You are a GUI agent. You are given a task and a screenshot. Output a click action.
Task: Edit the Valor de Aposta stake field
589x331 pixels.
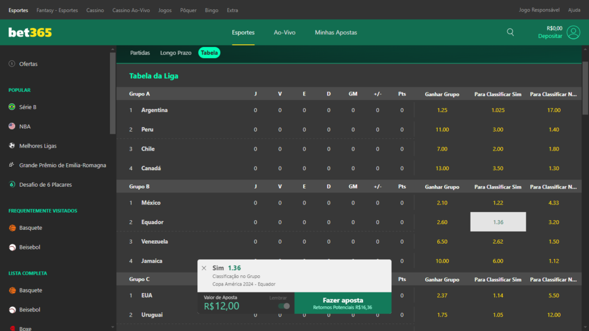[x=221, y=306]
